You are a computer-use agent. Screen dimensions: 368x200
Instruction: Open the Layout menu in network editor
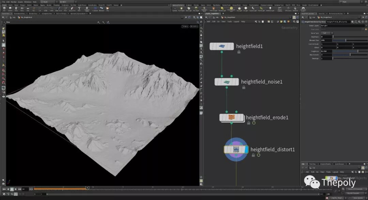(236, 22)
